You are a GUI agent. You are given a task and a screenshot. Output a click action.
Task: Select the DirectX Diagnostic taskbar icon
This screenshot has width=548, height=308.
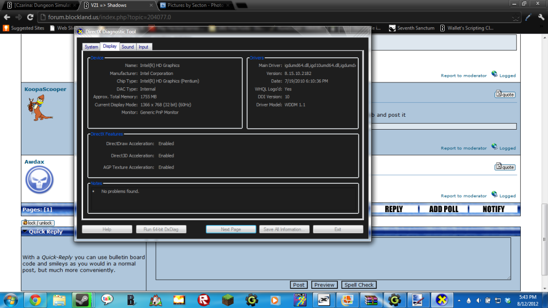click(442, 300)
